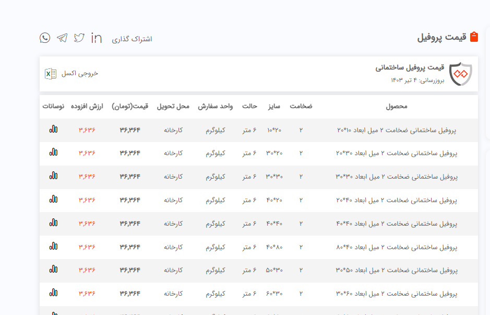The width and height of the screenshot is (490, 315).
Task: Click the قیمت پروفیل ساختمانی table title
Action: click(x=410, y=68)
